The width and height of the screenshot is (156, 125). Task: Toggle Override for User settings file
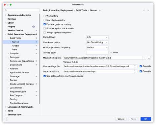click(x=141, y=66)
